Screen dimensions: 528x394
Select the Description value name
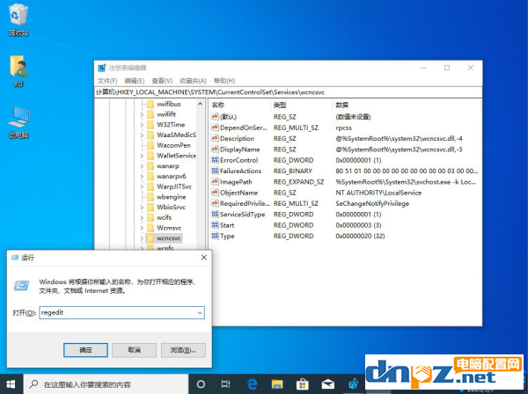coord(237,138)
